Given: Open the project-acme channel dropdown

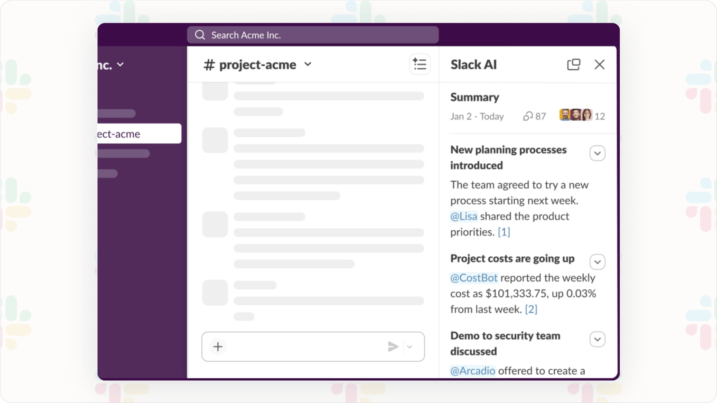Looking at the screenshot, I should point(308,65).
